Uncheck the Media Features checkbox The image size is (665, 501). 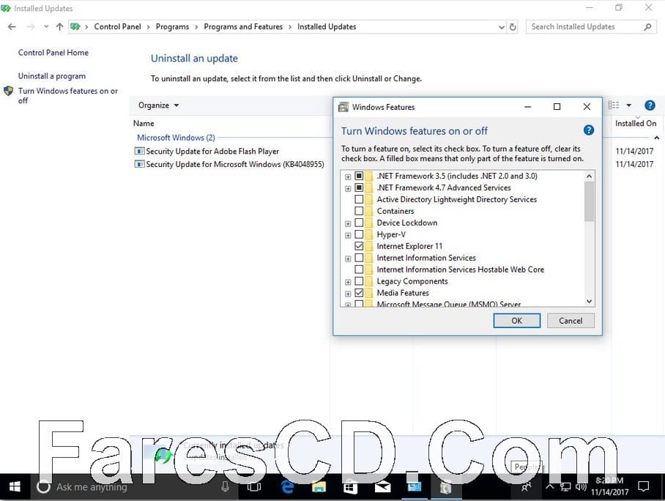[x=359, y=293]
